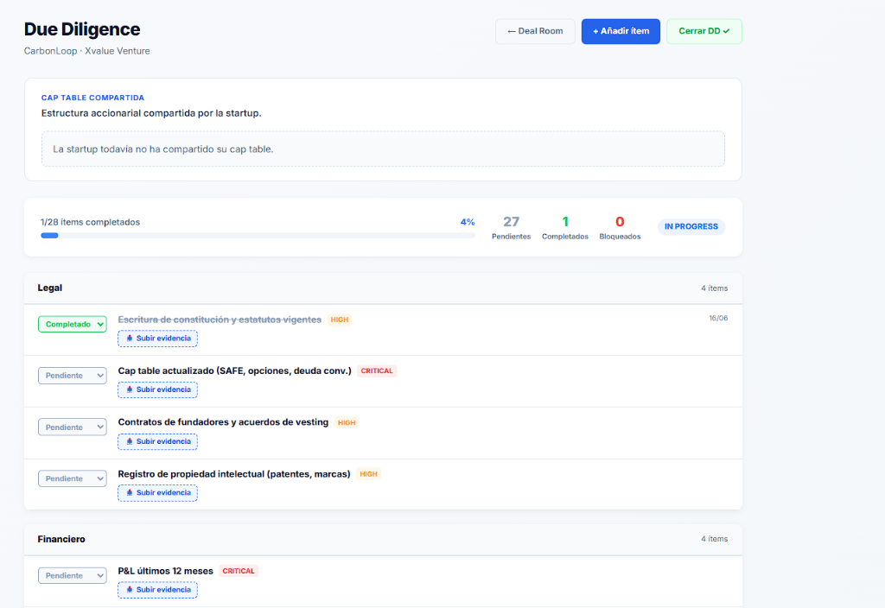Click the Contratos de fundadores item title
Image resolution: width=885 pixels, height=608 pixels.
pos(223,422)
